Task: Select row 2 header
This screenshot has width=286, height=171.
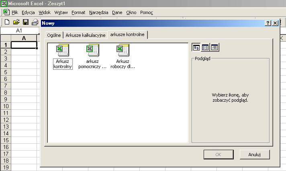Action: click(6, 52)
